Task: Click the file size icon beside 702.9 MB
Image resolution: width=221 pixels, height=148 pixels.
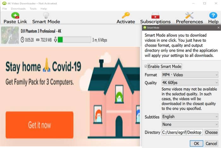Action: pyautogui.click(x=38, y=40)
